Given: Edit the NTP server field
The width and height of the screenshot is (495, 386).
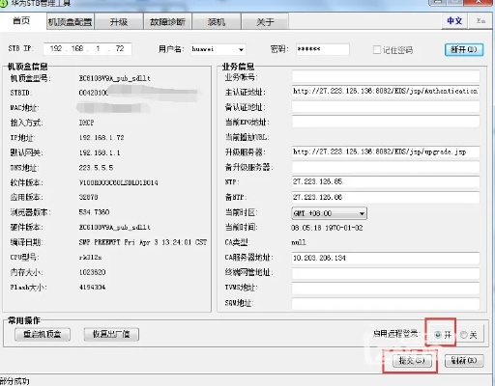Looking at the screenshot, I should click(386, 182).
